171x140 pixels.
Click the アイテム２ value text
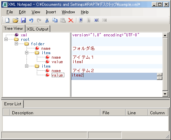[x=83, y=71]
